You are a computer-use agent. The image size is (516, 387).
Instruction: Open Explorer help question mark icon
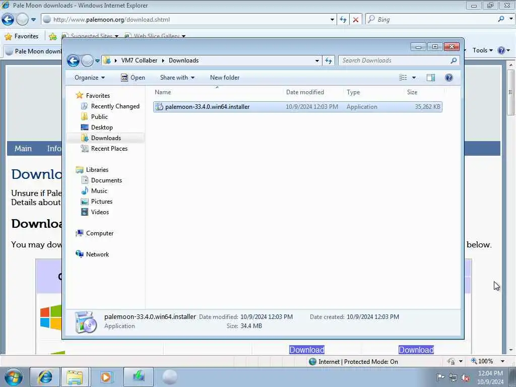tap(448, 78)
